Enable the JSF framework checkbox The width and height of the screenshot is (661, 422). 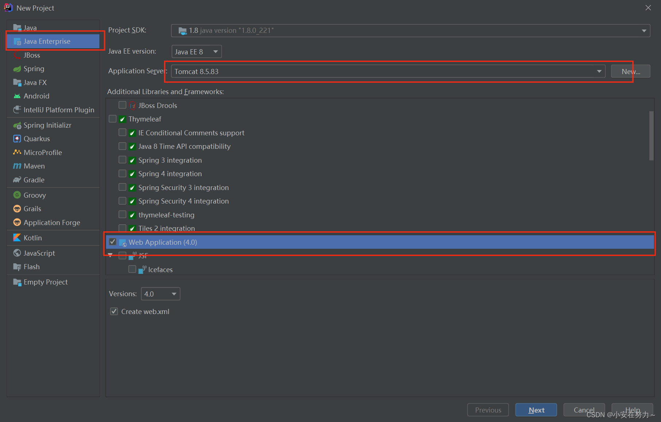point(122,256)
